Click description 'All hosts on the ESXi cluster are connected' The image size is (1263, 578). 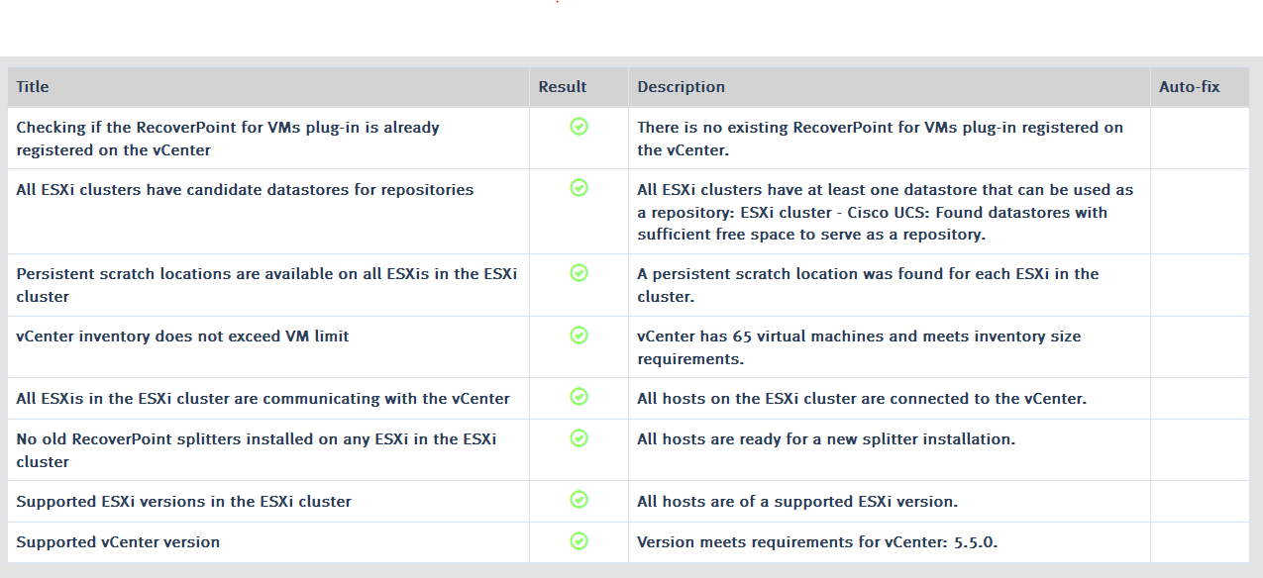point(862,399)
